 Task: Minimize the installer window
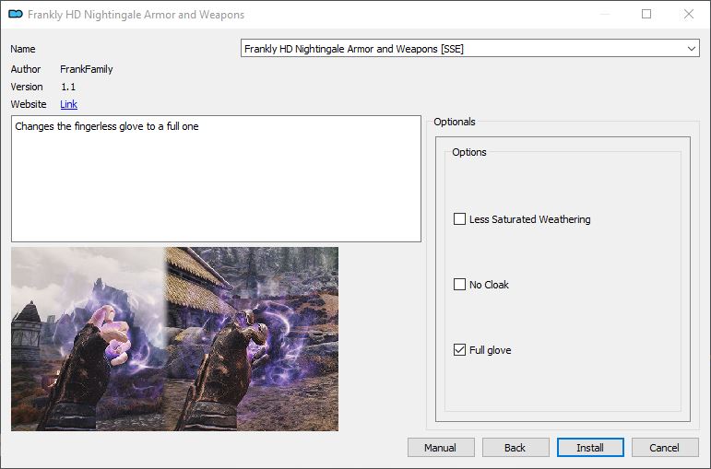click(605, 14)
